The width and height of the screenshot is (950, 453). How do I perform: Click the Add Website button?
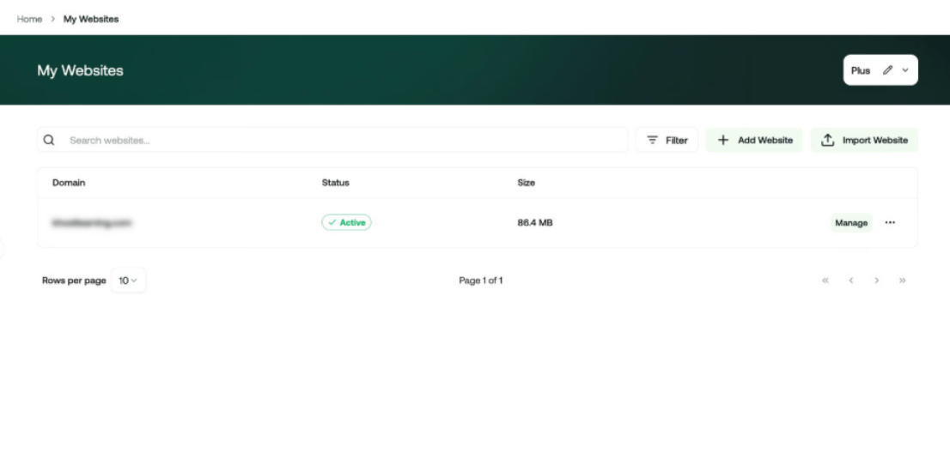point(754,140)
